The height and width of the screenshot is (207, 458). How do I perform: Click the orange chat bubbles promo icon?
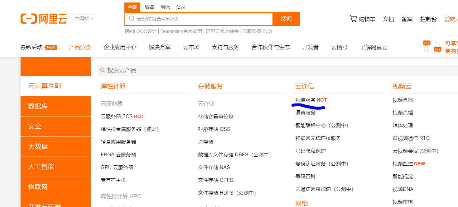coord(432,47)
